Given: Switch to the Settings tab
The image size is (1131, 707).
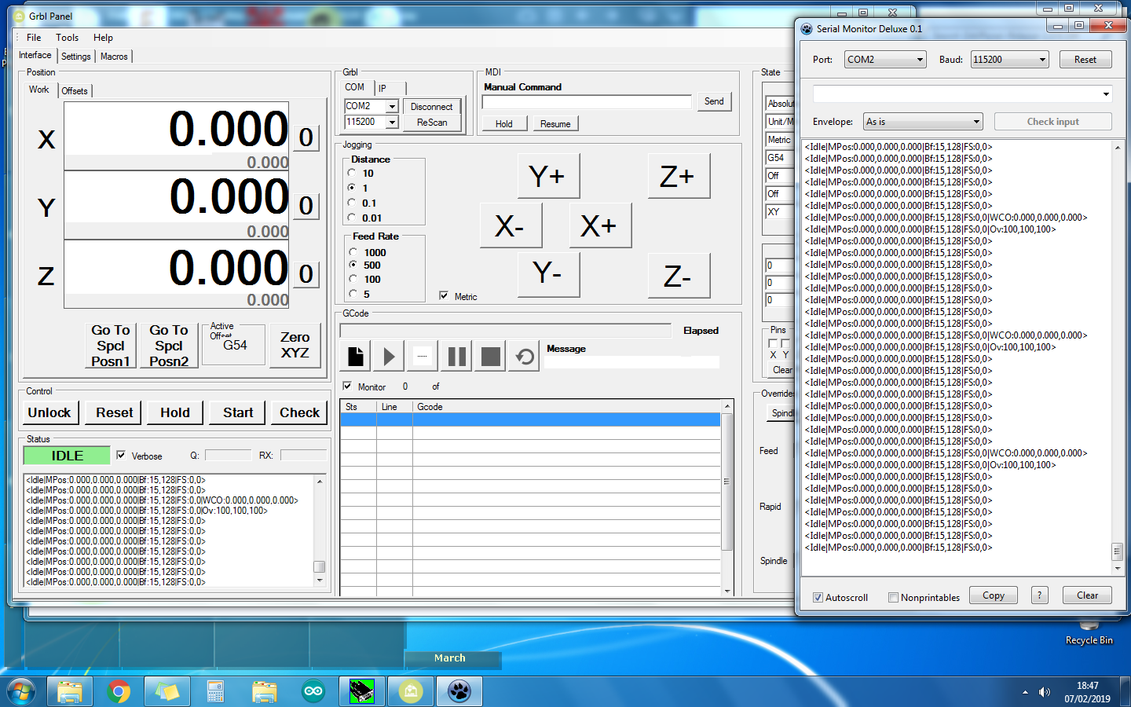Looking at the screenshot, I should 76,57.
